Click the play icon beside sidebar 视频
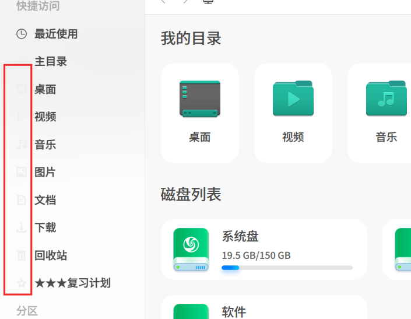 pos(22,117)
